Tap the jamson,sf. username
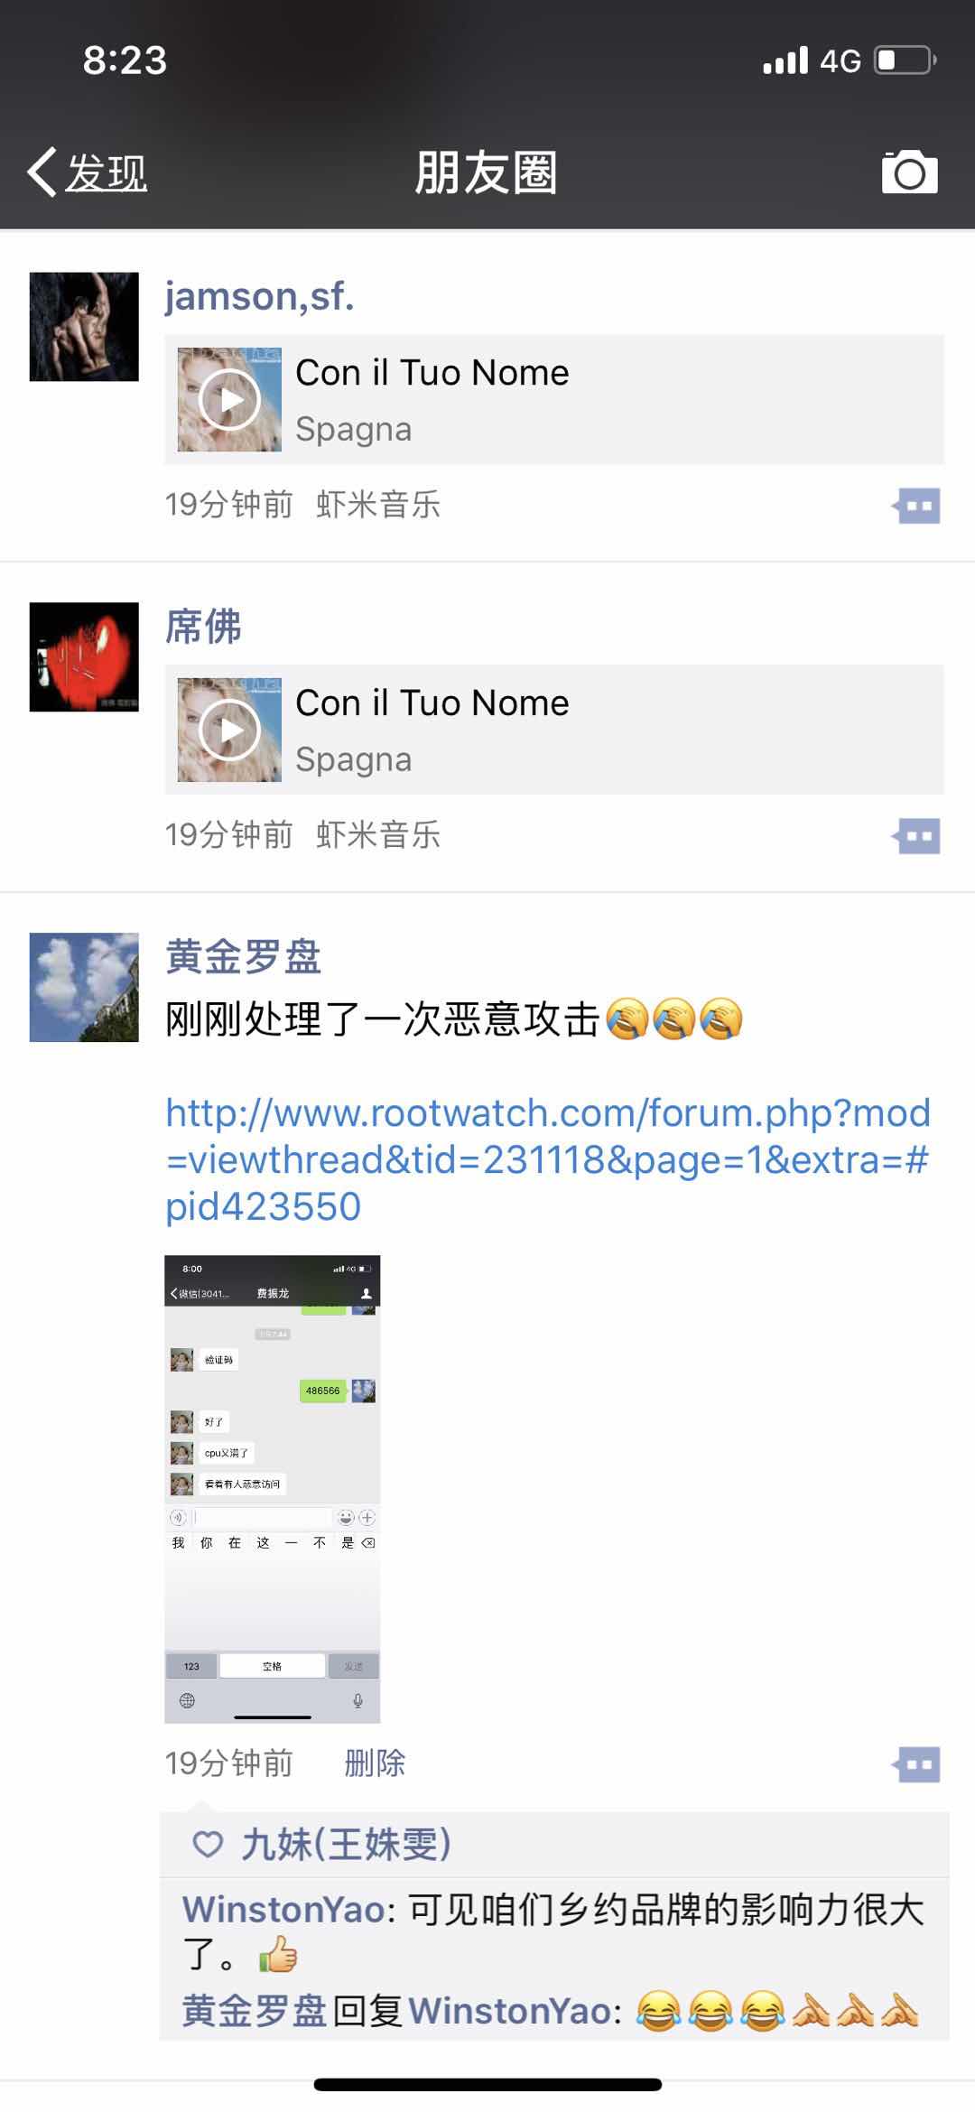The image size is (975, 2112). (260, 296)
